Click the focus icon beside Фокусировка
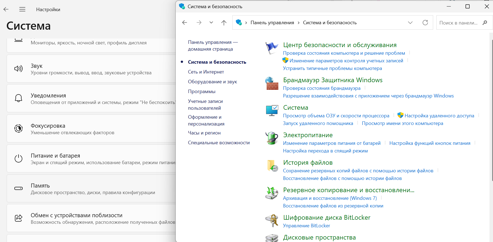The width and height of the screenshot is (493, 242). (x=19, y=128)
